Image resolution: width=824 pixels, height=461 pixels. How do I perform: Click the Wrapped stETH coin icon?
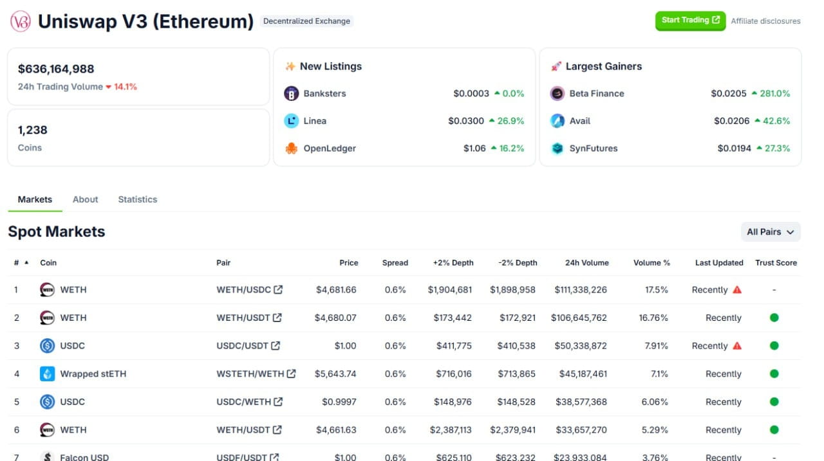[x=48, y=374]
